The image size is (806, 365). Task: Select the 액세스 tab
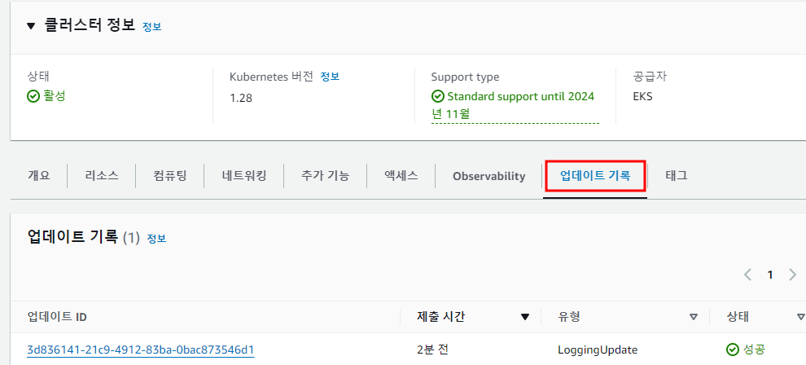pyautogui.click(x=401, y=176)
